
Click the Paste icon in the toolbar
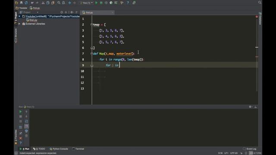[x=53, y=3]
